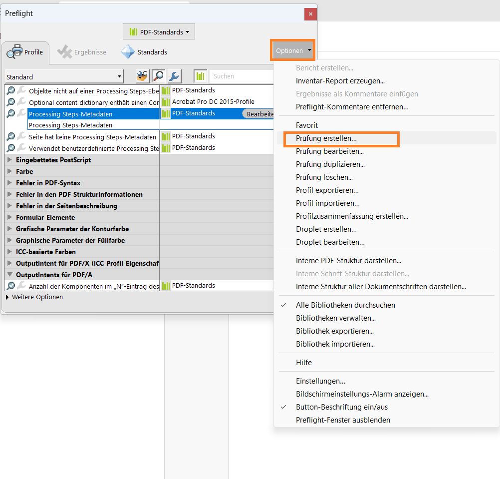Switch to the Standards tab
500x479 pixels.
click(144, 52)
